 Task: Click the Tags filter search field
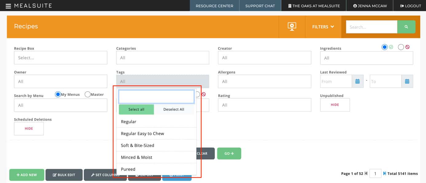[x=156, y=97]
